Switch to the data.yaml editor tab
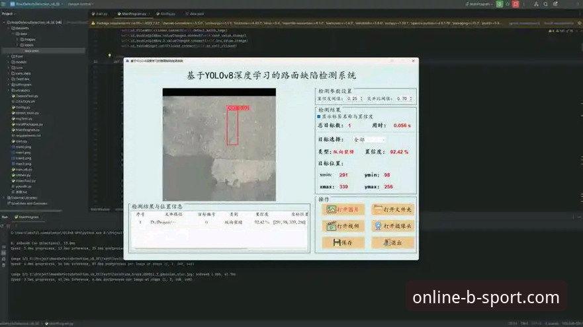Image resolution: width=583 pixels, height=327 pixels. pyautogui.click(x=195, y=14)
